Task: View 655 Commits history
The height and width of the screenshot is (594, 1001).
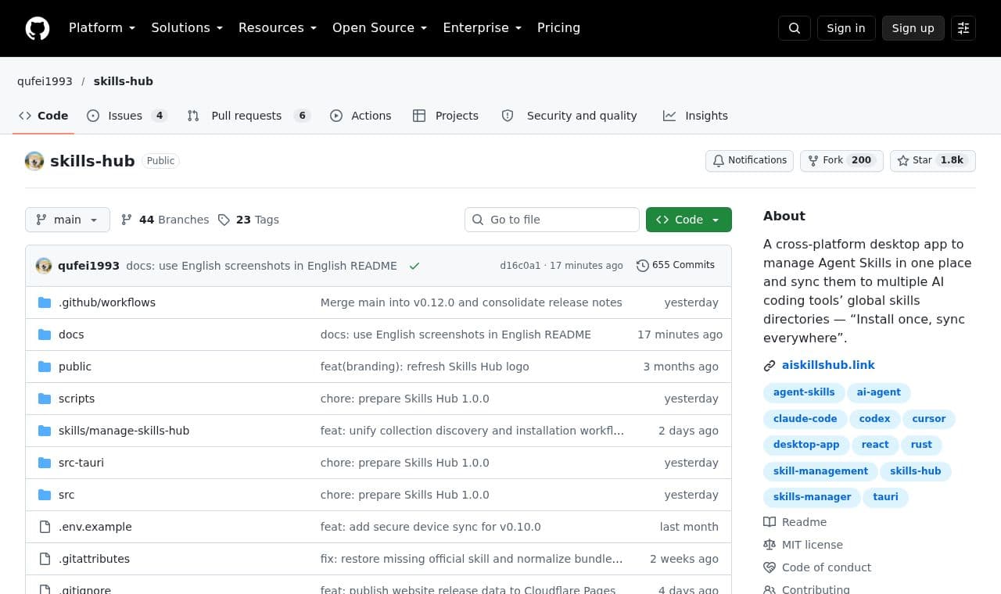Action: (676, 265)
